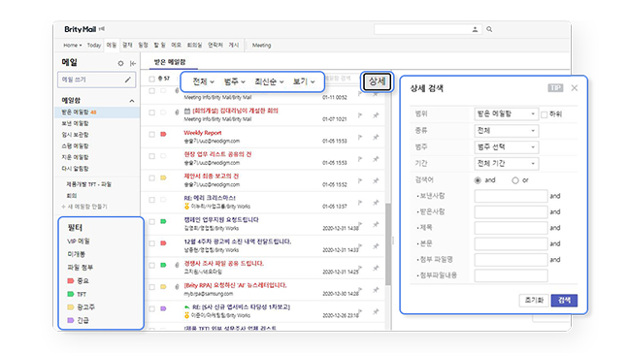
Task: Open 종류 dropdown showing 전체
Action: [x=507, y=131]
